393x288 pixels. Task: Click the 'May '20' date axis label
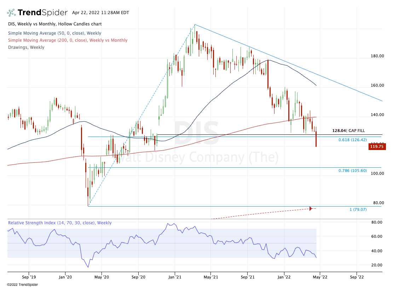[x=102, y=277]
